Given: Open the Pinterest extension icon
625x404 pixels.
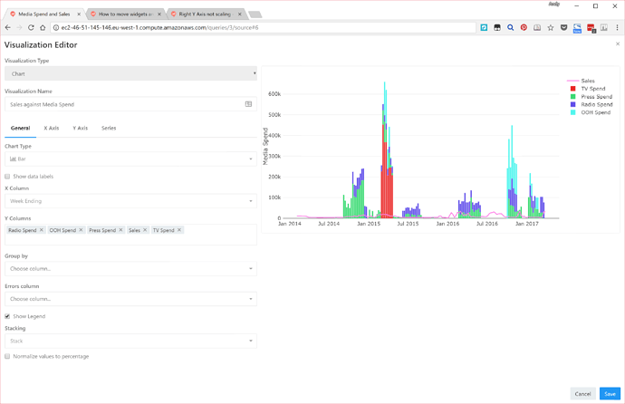Looking at the screenshot, I should click(x=524, y=27).
